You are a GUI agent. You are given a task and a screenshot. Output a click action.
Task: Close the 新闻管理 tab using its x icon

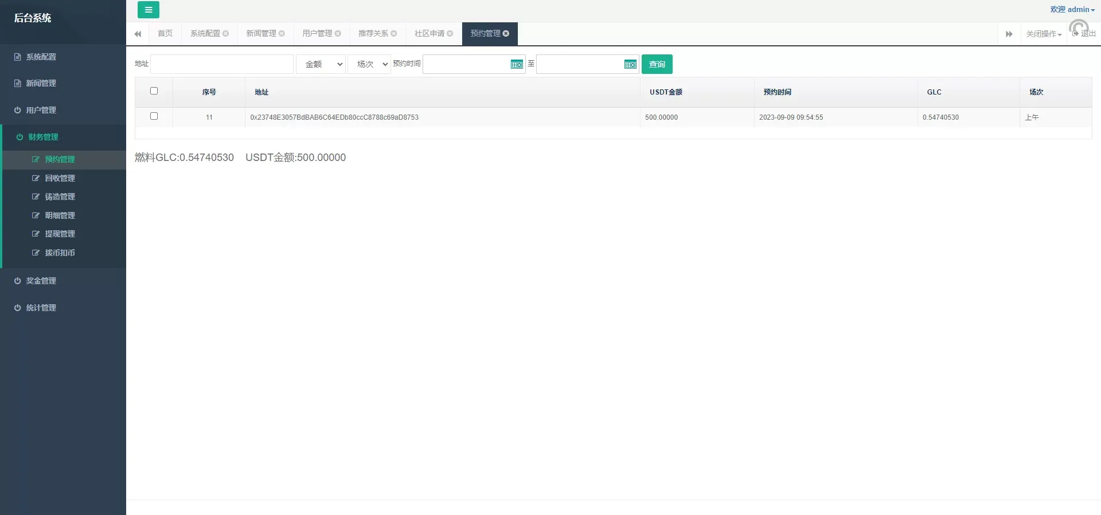[282, 34]
